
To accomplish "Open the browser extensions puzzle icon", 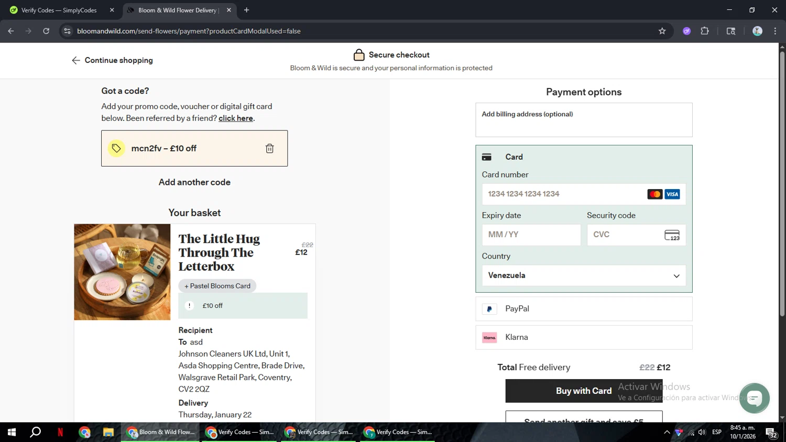I will tap(705, 31).
